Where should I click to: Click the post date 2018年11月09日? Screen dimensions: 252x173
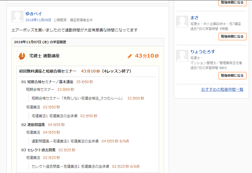pyautogui.click(x=38, y=20)
